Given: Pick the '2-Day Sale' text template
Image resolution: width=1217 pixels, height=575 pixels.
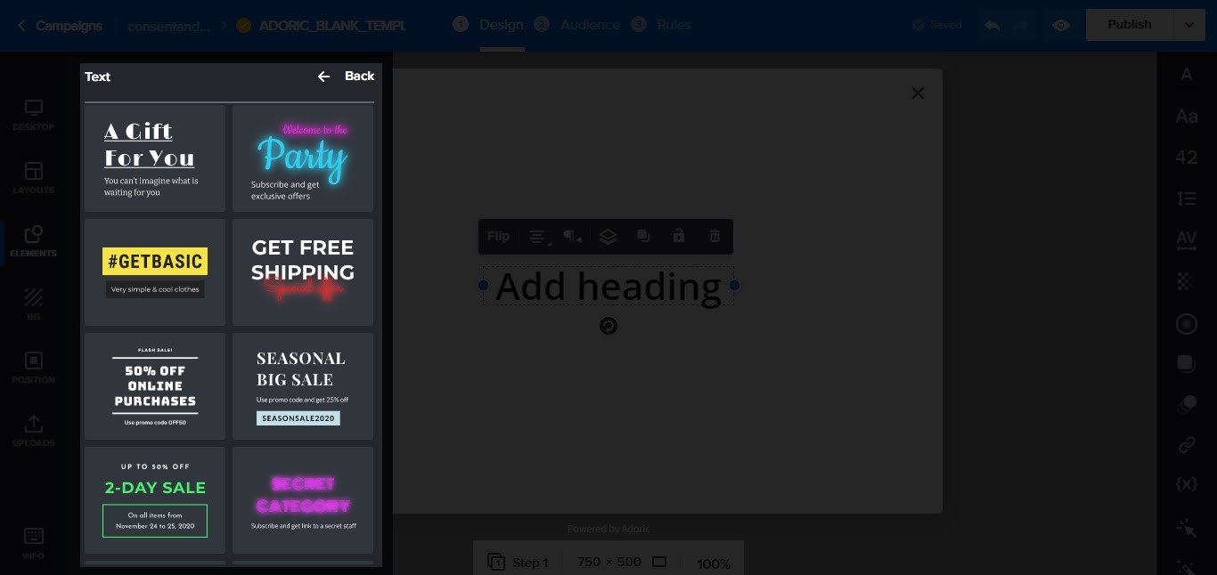Looking at the screenshot, I should click(x=155, y=500).
